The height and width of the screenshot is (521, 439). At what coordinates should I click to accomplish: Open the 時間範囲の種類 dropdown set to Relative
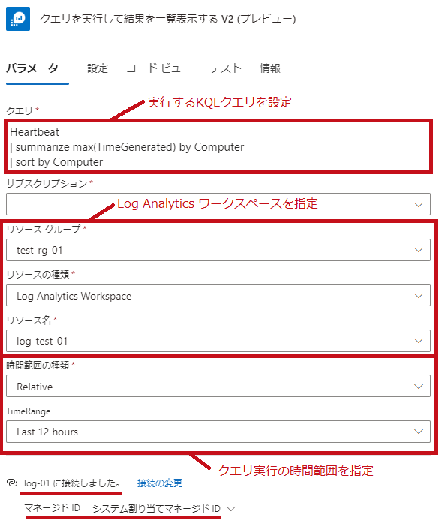[218, 386]
